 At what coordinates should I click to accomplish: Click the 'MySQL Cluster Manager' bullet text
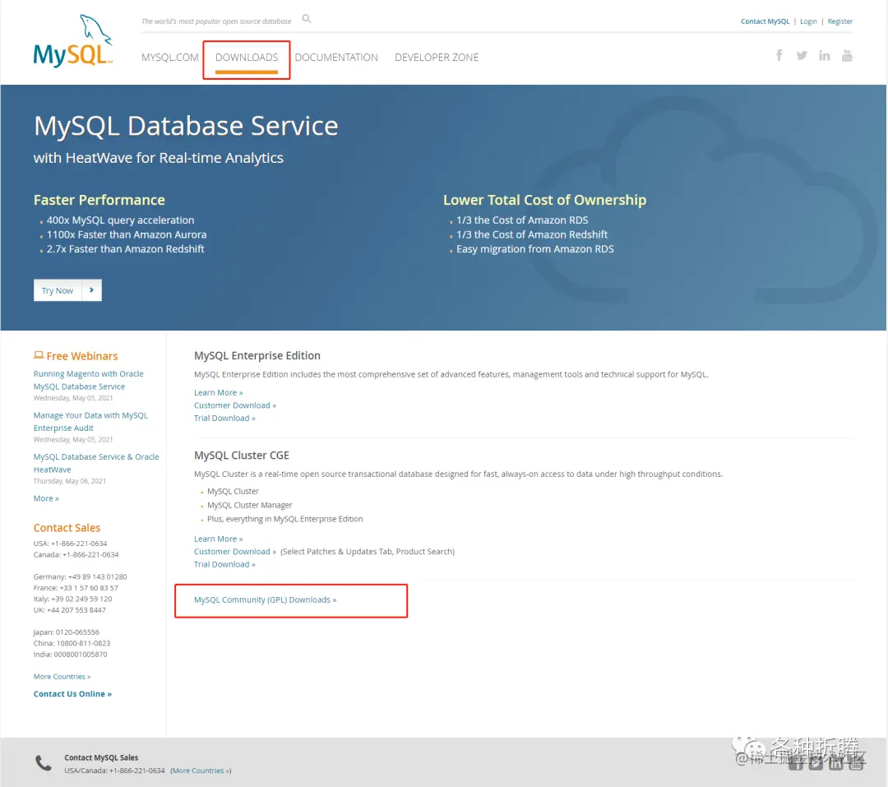[250, 506]
